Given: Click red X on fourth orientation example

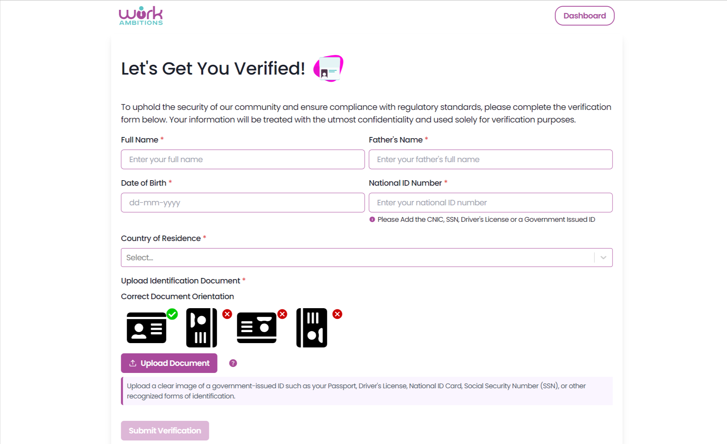Looking at the screenshot, I should (x=337, y=314).
